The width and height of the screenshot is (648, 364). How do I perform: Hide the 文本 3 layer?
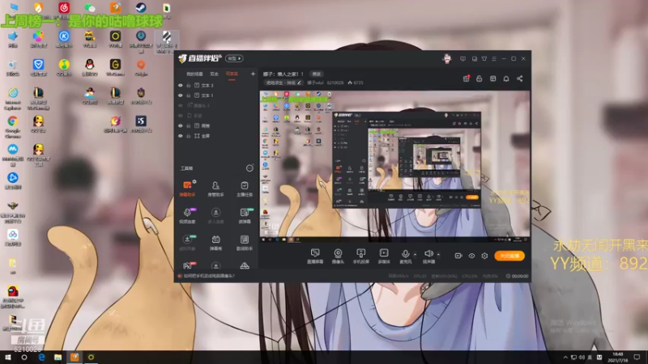click(180, 86)
